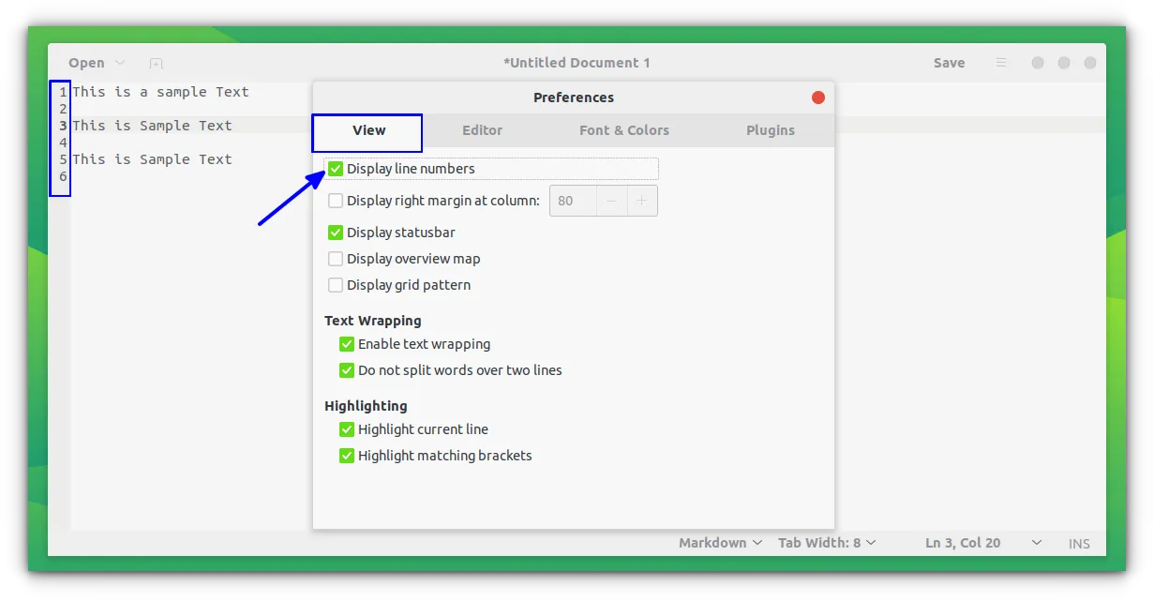1154x601 pixels.
Task: Close the Preferences dialog with red button
Action: tap(817, 98)
